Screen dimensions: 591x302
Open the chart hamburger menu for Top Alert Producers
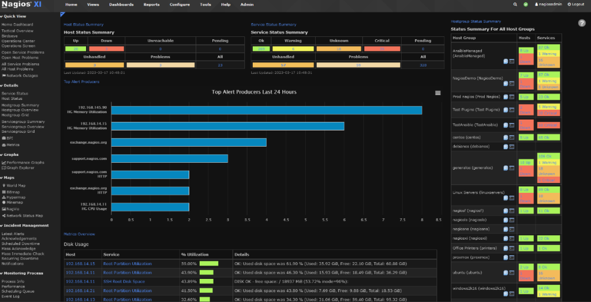[x=437, y=93]
